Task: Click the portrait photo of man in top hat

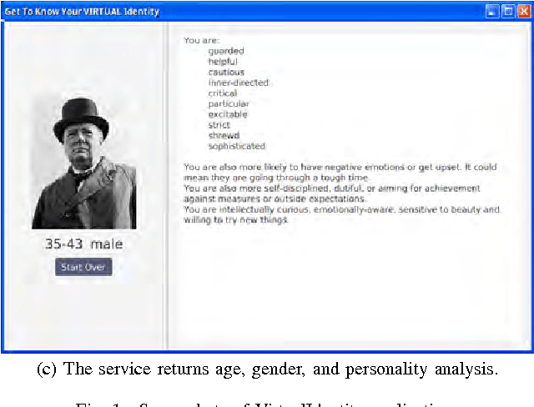Action: (x=83, y=163)
